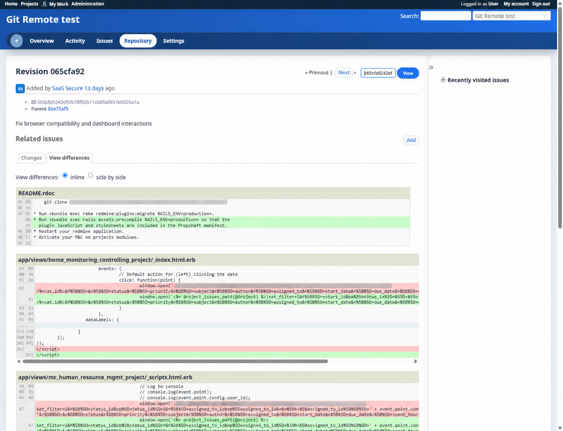Click the Related issues heading
The height and width of the screenshot is (431, 563).
pos(39,139)
